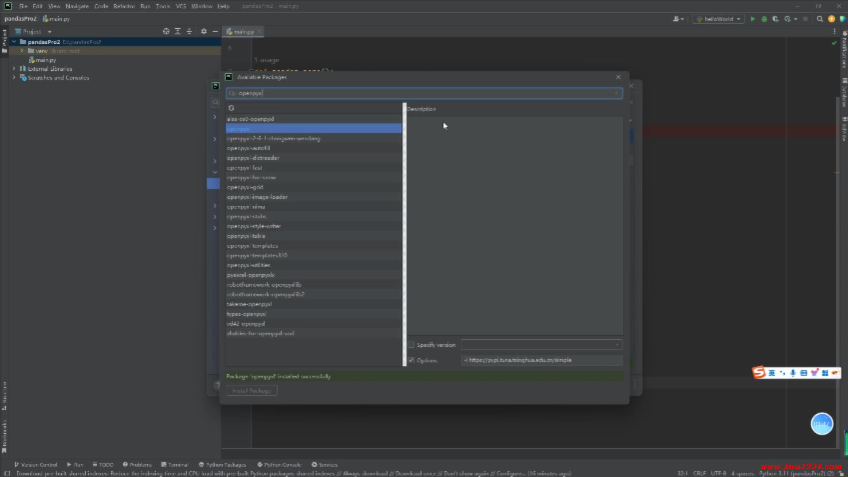Run the helloWorld configuration

click(x=753, y=19)
